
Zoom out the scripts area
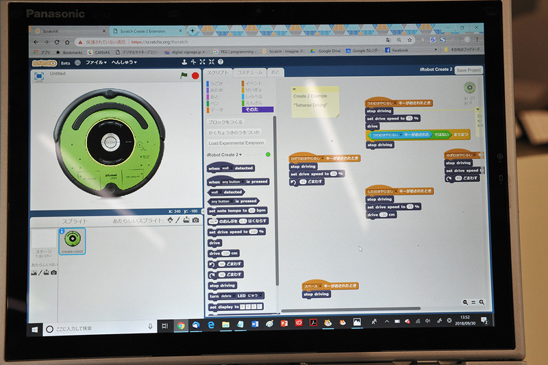pyautogui.click(x=465, y=302)
